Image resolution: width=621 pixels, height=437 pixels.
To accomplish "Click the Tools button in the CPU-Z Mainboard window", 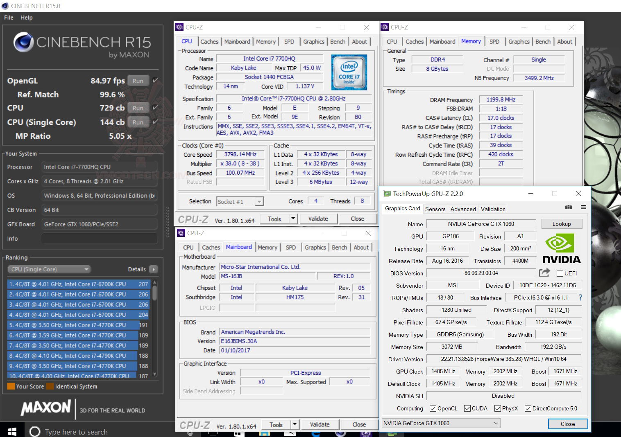I will point(276,425).
